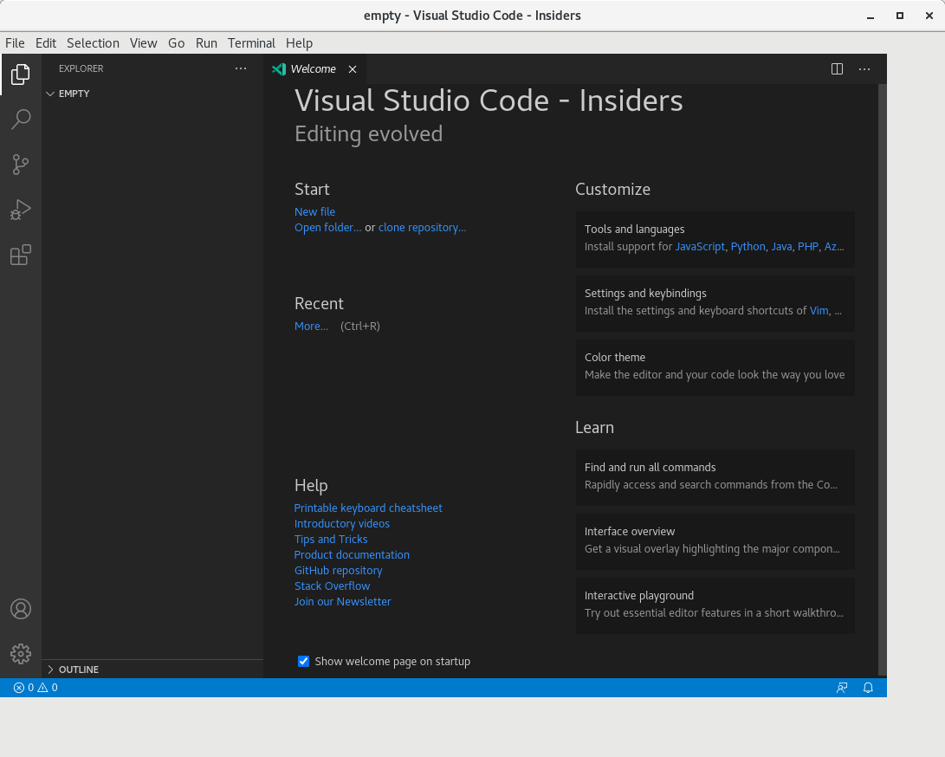Open the Terminal menu
This screenshot has width=945, height=757.
tap(251, 43)
